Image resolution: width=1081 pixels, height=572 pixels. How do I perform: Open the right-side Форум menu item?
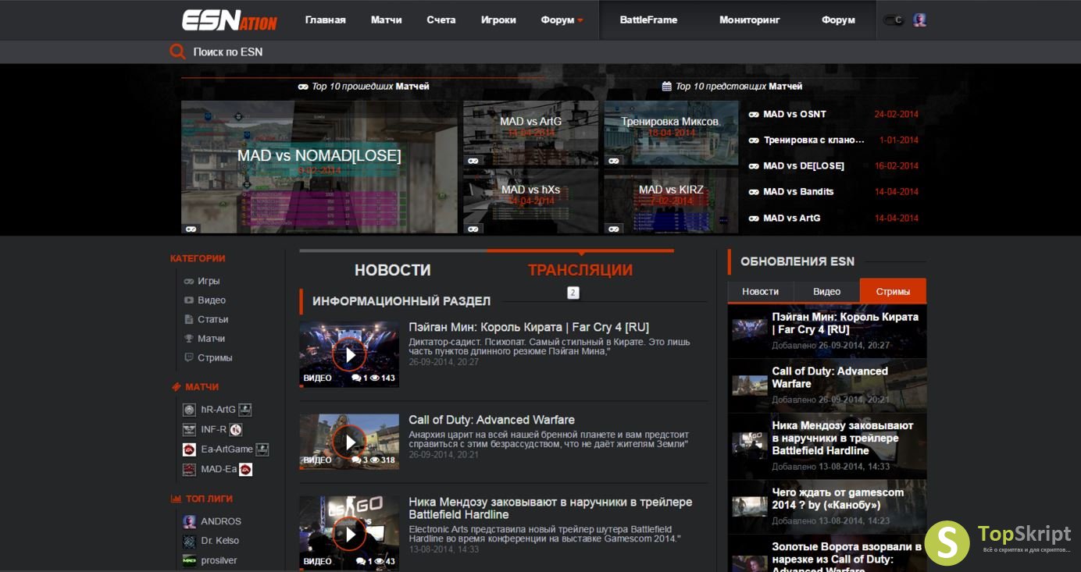(x=838, y=20)
